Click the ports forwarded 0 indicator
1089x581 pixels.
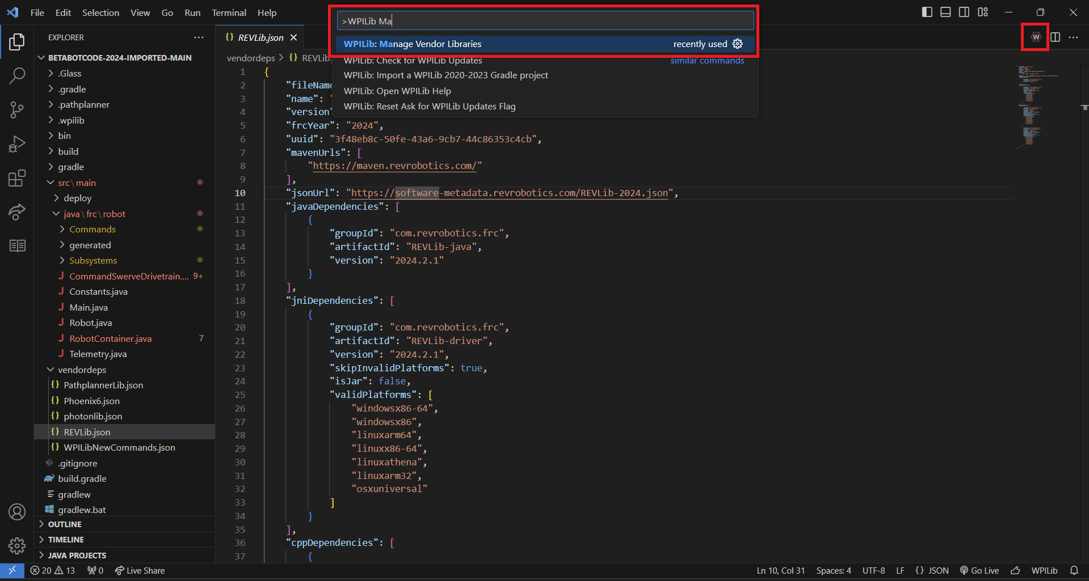pyautogui.click(x=95, y=571)
